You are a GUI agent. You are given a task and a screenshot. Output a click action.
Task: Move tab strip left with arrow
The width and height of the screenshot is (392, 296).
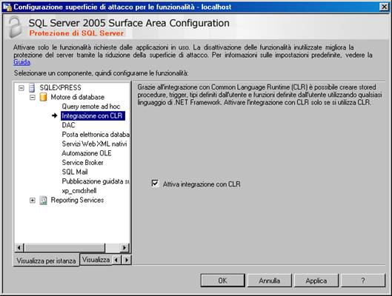(x=116, y=260)
